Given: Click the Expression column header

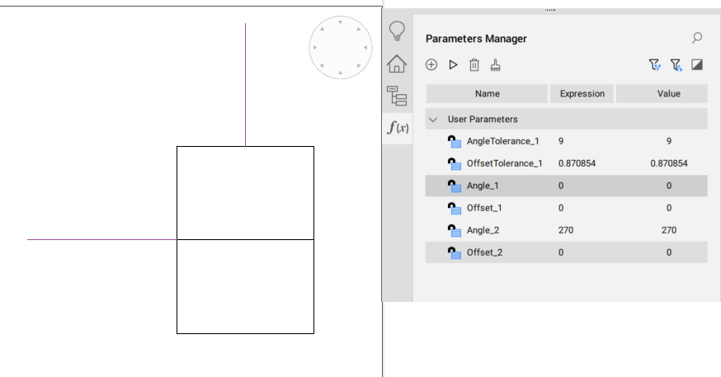Looking at the screenshot, I should click(x=582, y=93).
